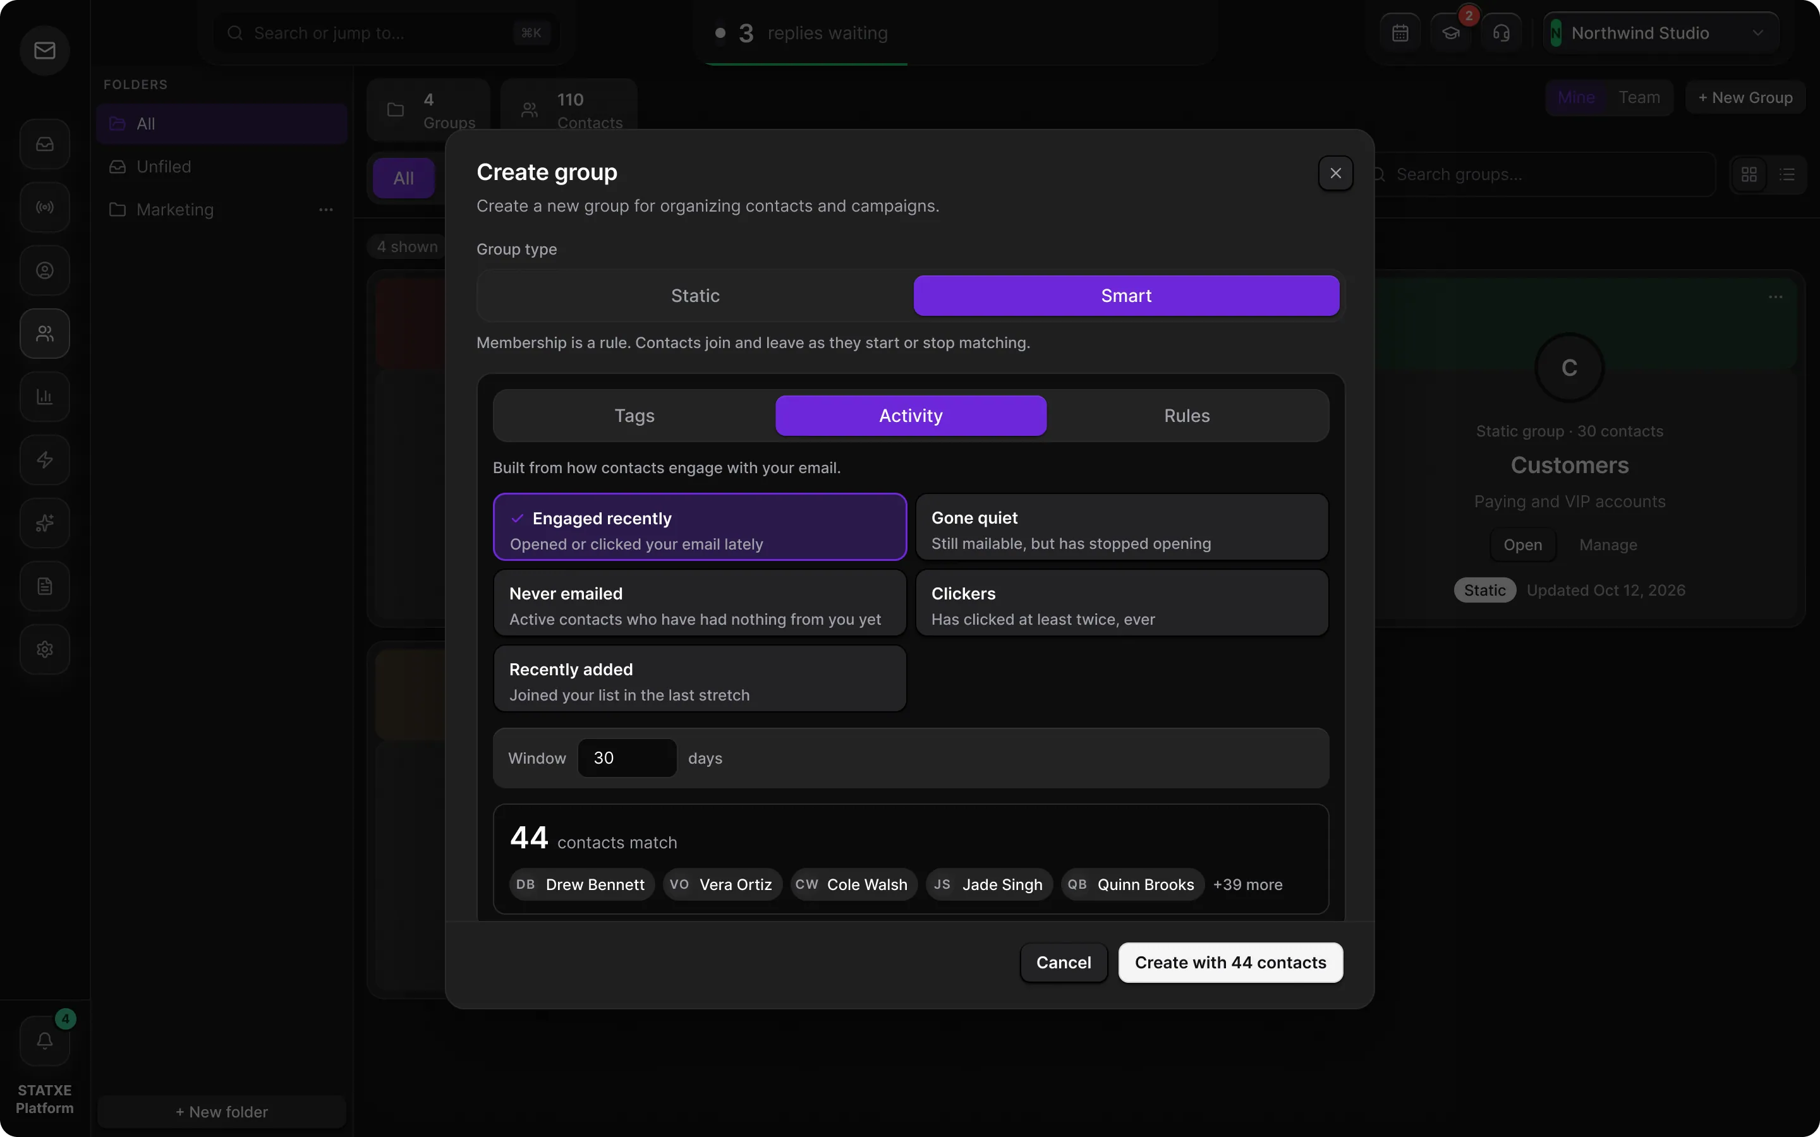
Task: Click Create with 44 contacts button
Action: coord(1230,963)
